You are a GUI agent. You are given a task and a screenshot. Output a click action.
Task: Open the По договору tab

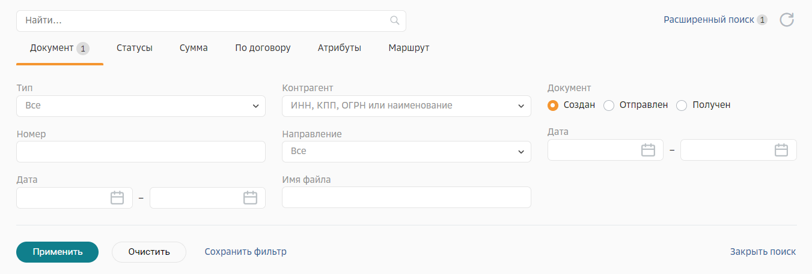(263, 48)
